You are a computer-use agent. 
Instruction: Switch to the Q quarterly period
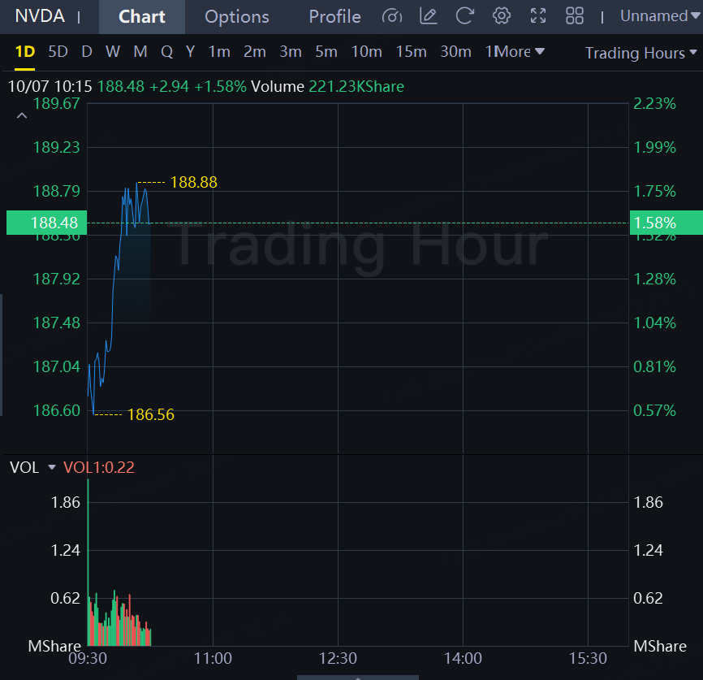(x=166, y=52)
